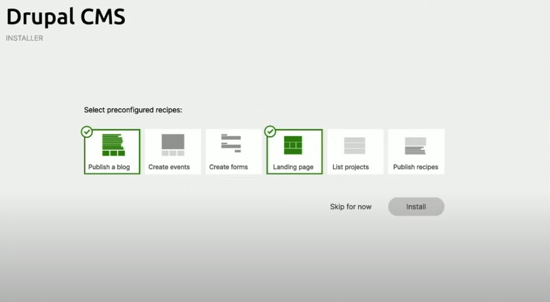The image size is (550, 302).
Task: Click the Select preconfigured recipes heading
Action: (133, 110)
